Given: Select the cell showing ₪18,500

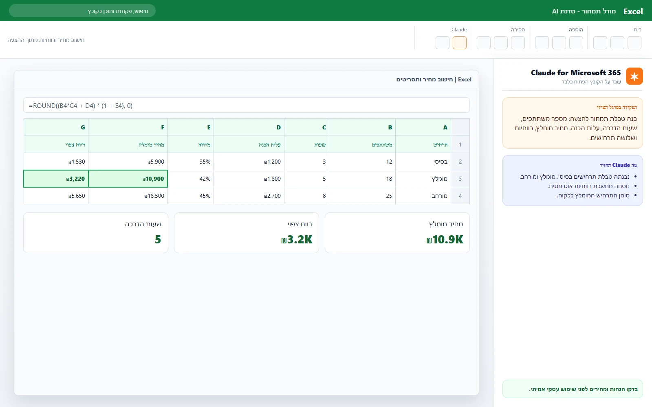Looking at the screenshot, I should click(128, 196).
